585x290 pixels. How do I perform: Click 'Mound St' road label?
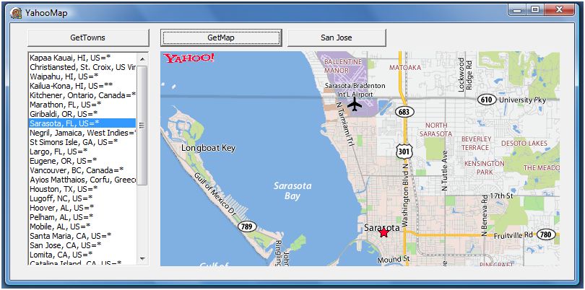click(x=394, y=259)
